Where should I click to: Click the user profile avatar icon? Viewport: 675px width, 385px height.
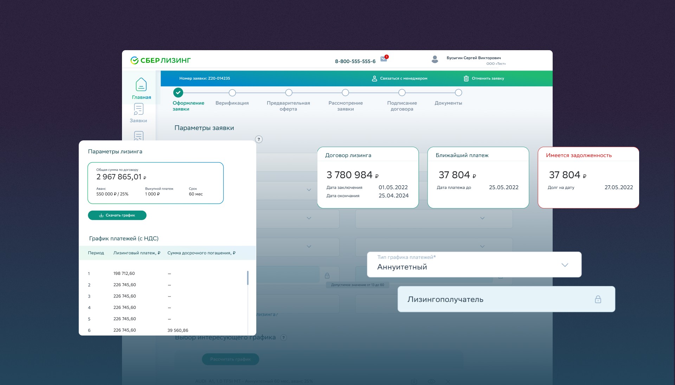435,59
